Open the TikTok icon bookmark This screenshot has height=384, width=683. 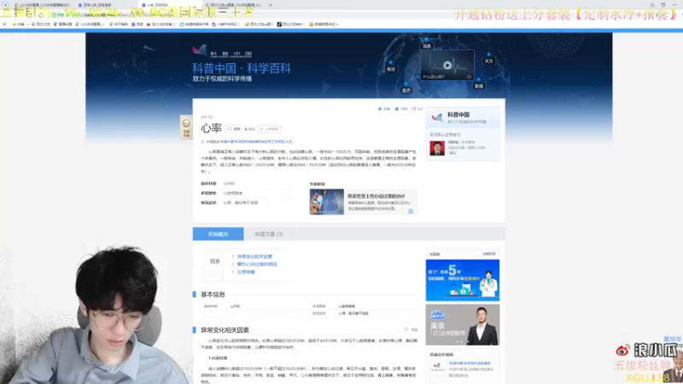(290, 25)
